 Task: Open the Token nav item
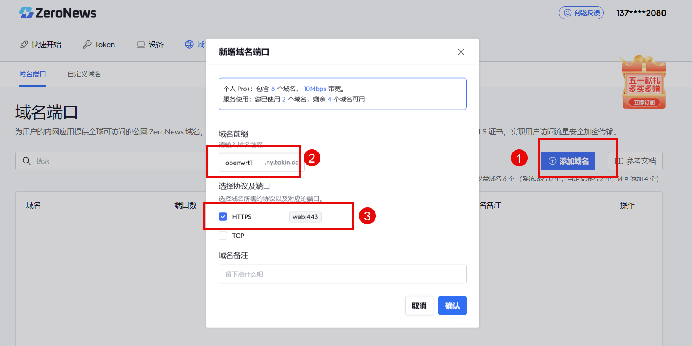point(99,45)
